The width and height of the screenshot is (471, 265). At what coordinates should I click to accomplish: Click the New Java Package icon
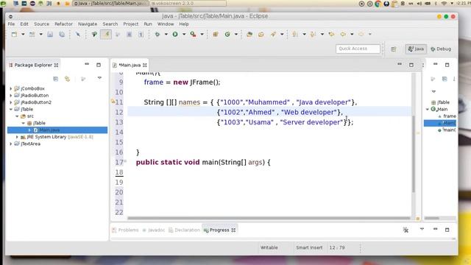tap(216, 35)
